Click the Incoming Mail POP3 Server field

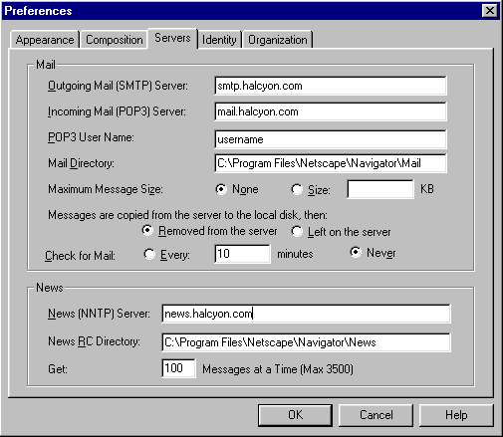[331, 111]
